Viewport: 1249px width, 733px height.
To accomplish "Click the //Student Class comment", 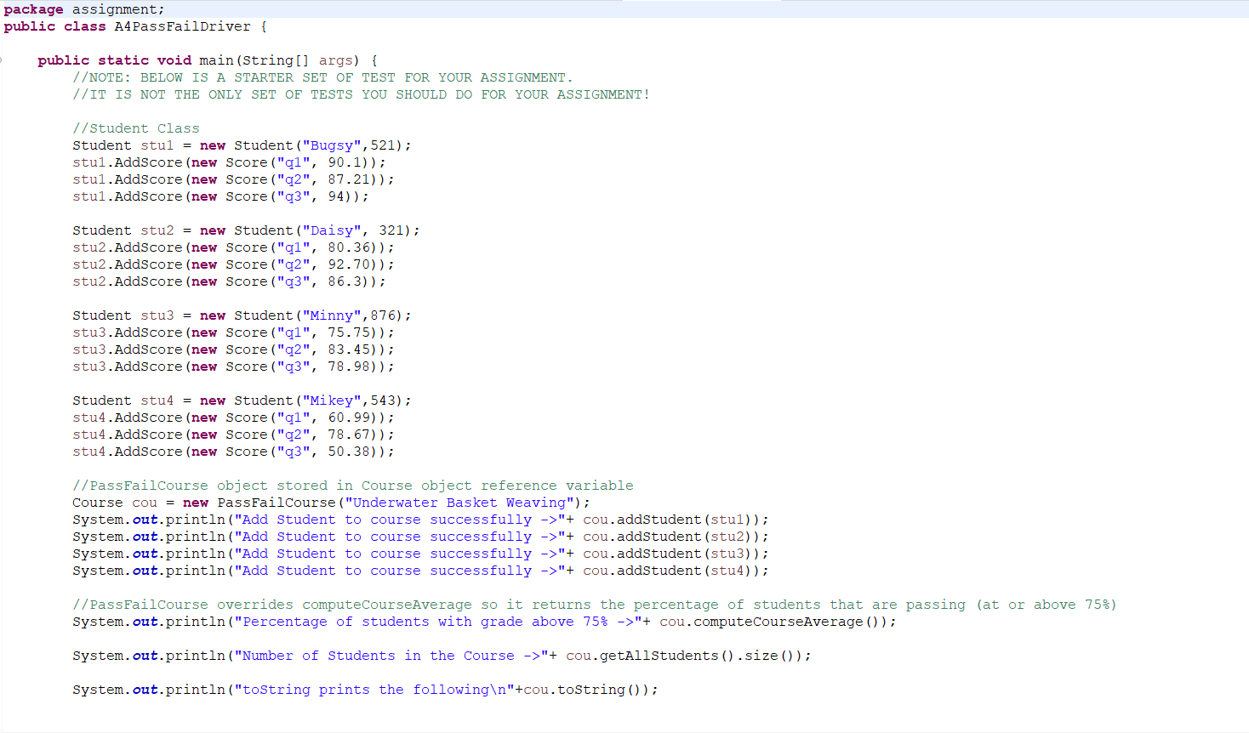I will click(136, 128).
